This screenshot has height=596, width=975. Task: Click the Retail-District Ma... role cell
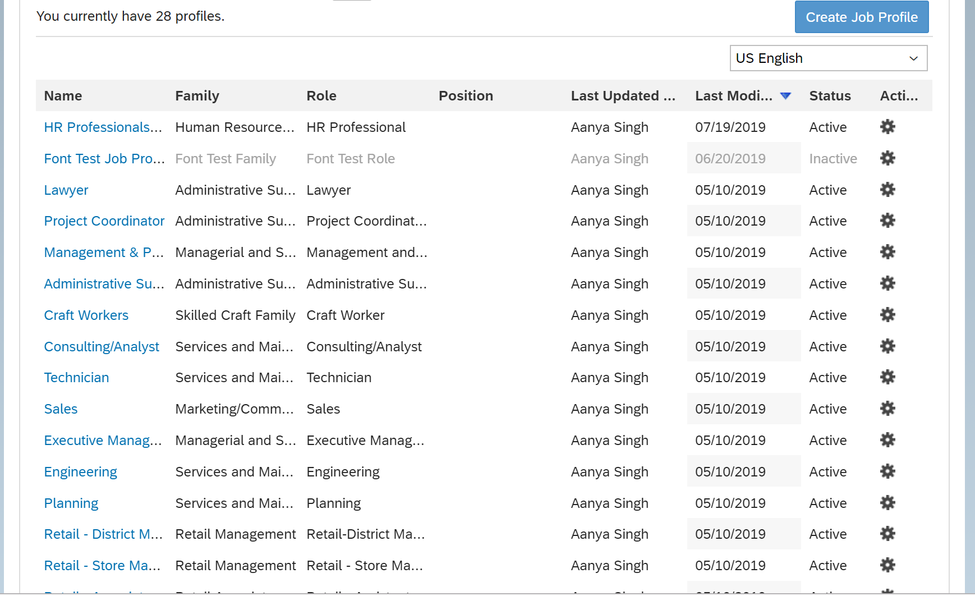point(366,534)
